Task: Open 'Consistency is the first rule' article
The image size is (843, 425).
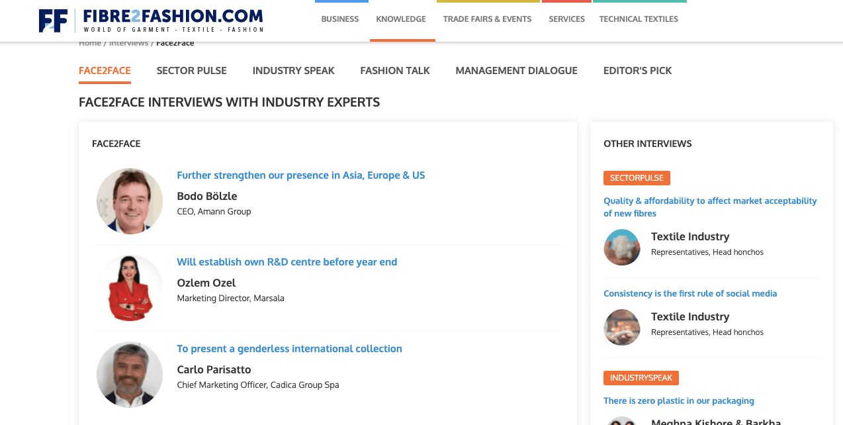Action: (690, 293)
